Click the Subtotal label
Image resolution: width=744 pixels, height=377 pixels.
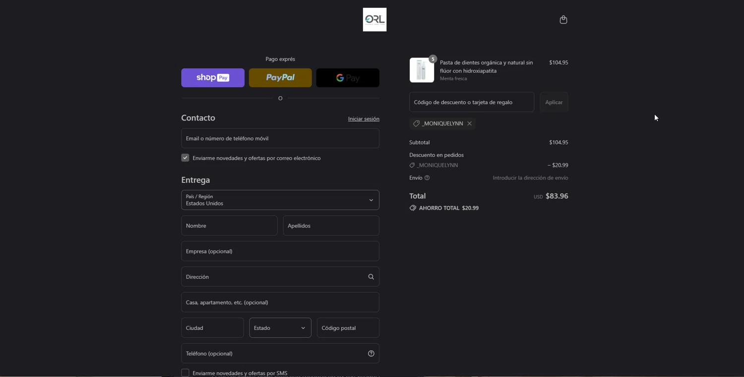click(x=420, y=142)
